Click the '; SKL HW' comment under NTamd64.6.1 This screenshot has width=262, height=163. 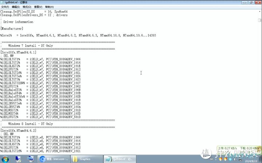tap(7, 56)
